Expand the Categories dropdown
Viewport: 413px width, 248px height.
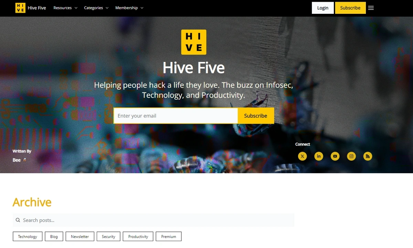[96, 8]
